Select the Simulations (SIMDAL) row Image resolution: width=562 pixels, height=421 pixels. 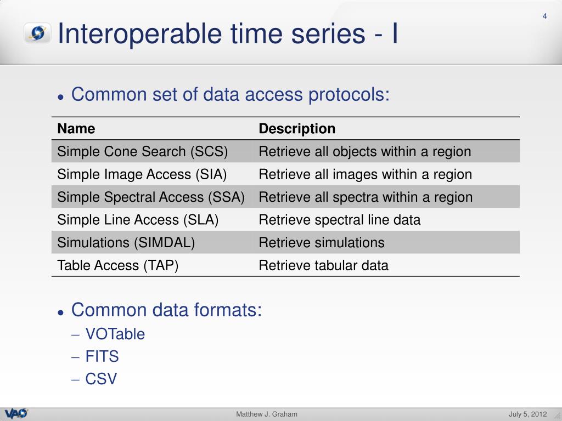pos(285,242)
